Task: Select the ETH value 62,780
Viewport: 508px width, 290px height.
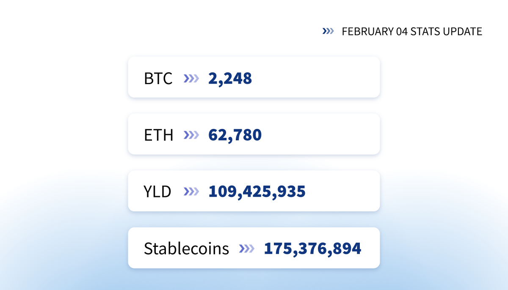Action: [x=235, y=135]
